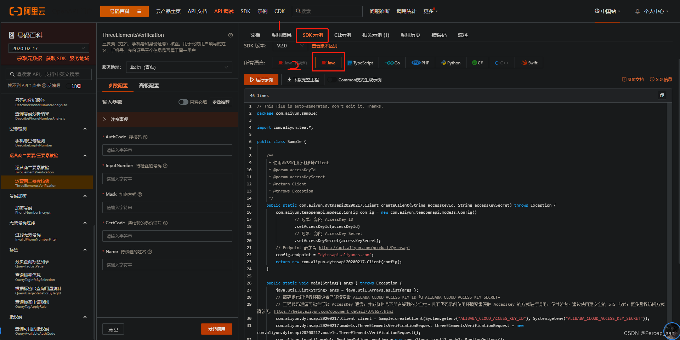
Task: Click the globe icon for 中国站
Action: coord(597,11)
